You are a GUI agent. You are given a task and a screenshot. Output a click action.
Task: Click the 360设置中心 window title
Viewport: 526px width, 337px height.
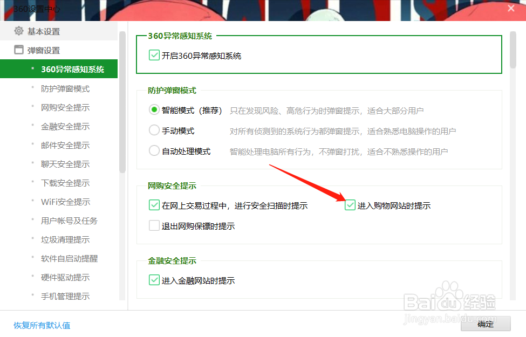click(37, 9)
